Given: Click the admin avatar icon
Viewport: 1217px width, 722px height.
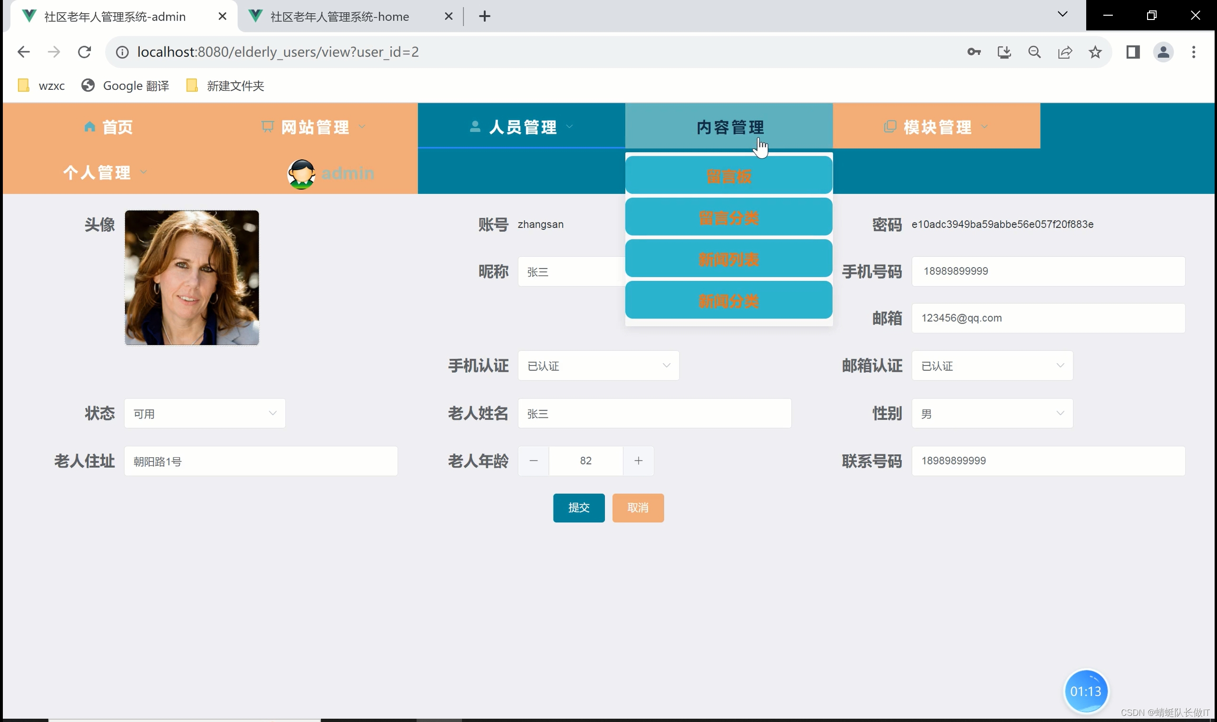Looking at the screenshot, I should (302, 173).
